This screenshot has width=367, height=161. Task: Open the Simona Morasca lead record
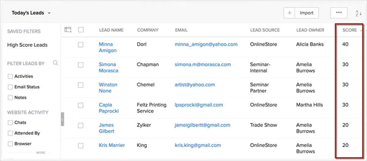pyautogui.click(x=108, y=68)
